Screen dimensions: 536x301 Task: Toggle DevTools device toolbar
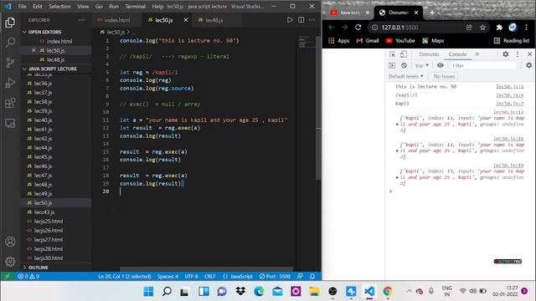point(404,54)
